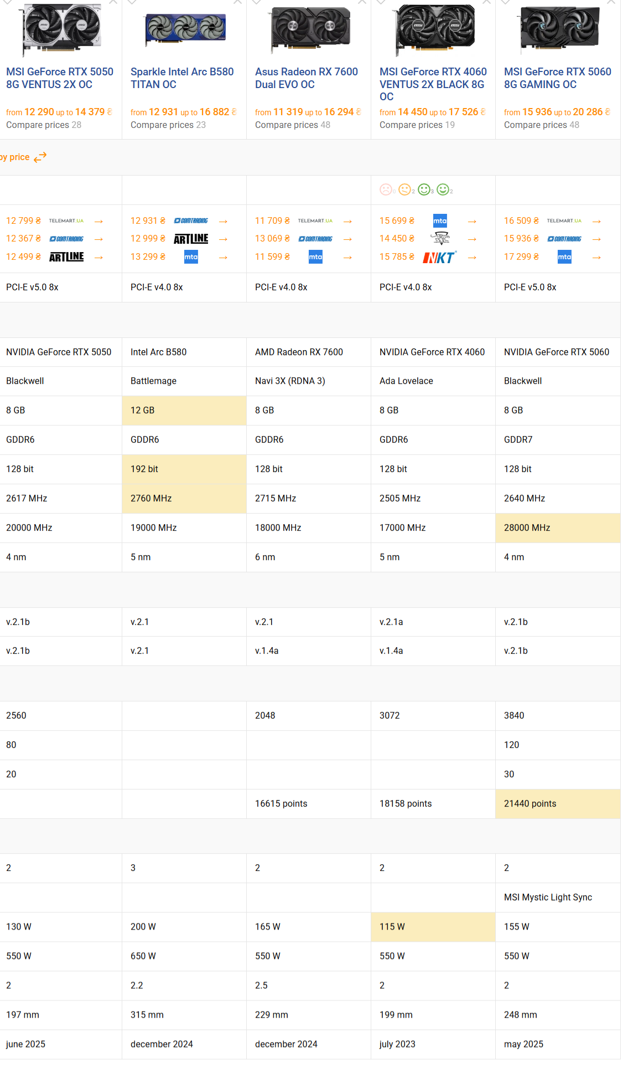Screen dimensions: 623x1067
Task: Select the 'july 2023' release date cell
Action: 433,1044
